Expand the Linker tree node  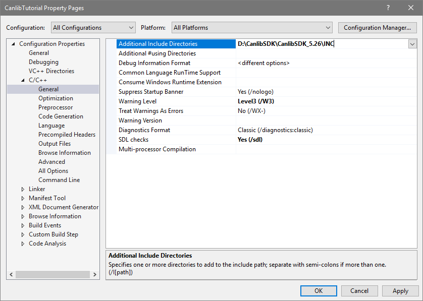tap(22, 189)
